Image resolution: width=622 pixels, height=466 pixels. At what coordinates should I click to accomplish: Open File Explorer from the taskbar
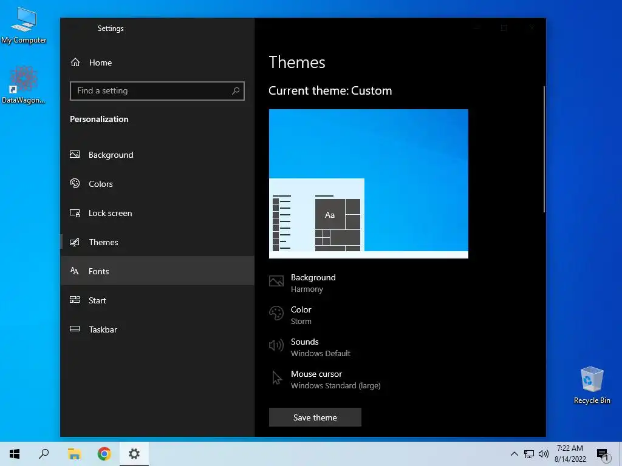(74, 454)
